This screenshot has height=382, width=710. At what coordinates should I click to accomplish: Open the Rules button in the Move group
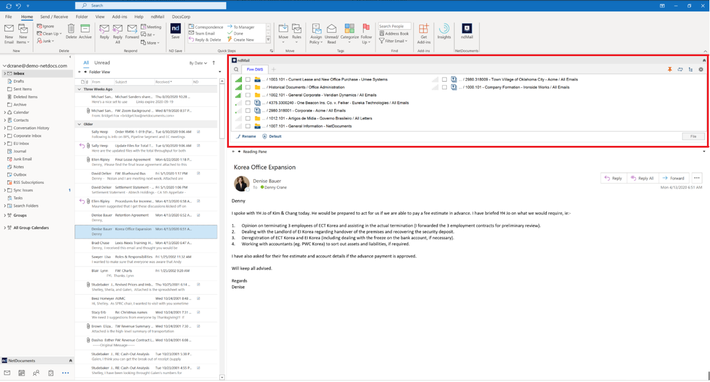pos(297,34)
